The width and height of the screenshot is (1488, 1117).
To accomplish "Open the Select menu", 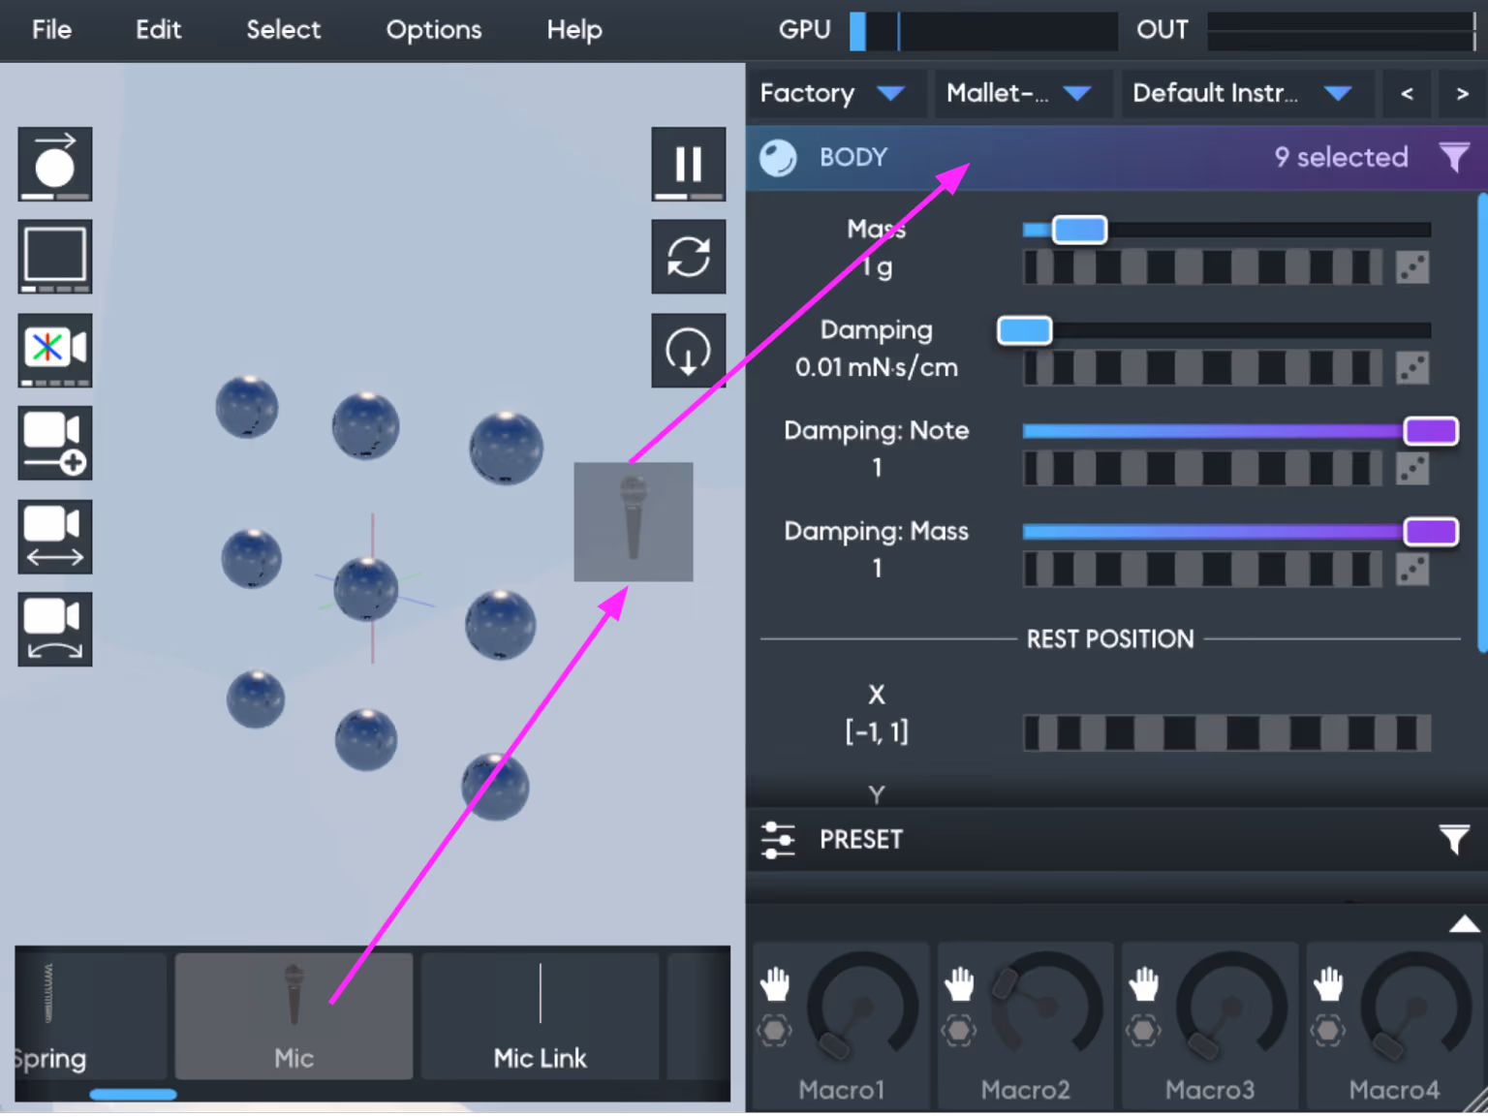I will 283,29.
